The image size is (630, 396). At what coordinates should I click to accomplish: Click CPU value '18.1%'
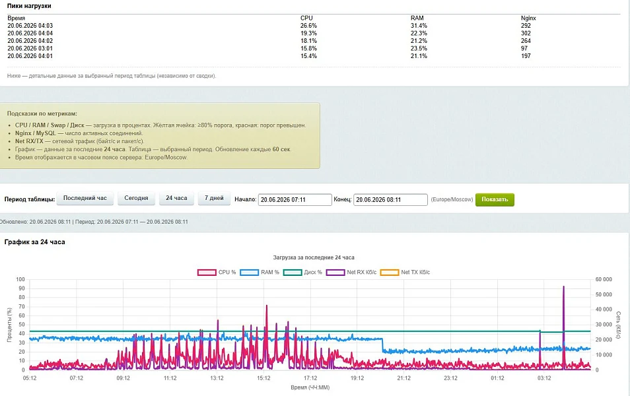click(x=308, y=41)
